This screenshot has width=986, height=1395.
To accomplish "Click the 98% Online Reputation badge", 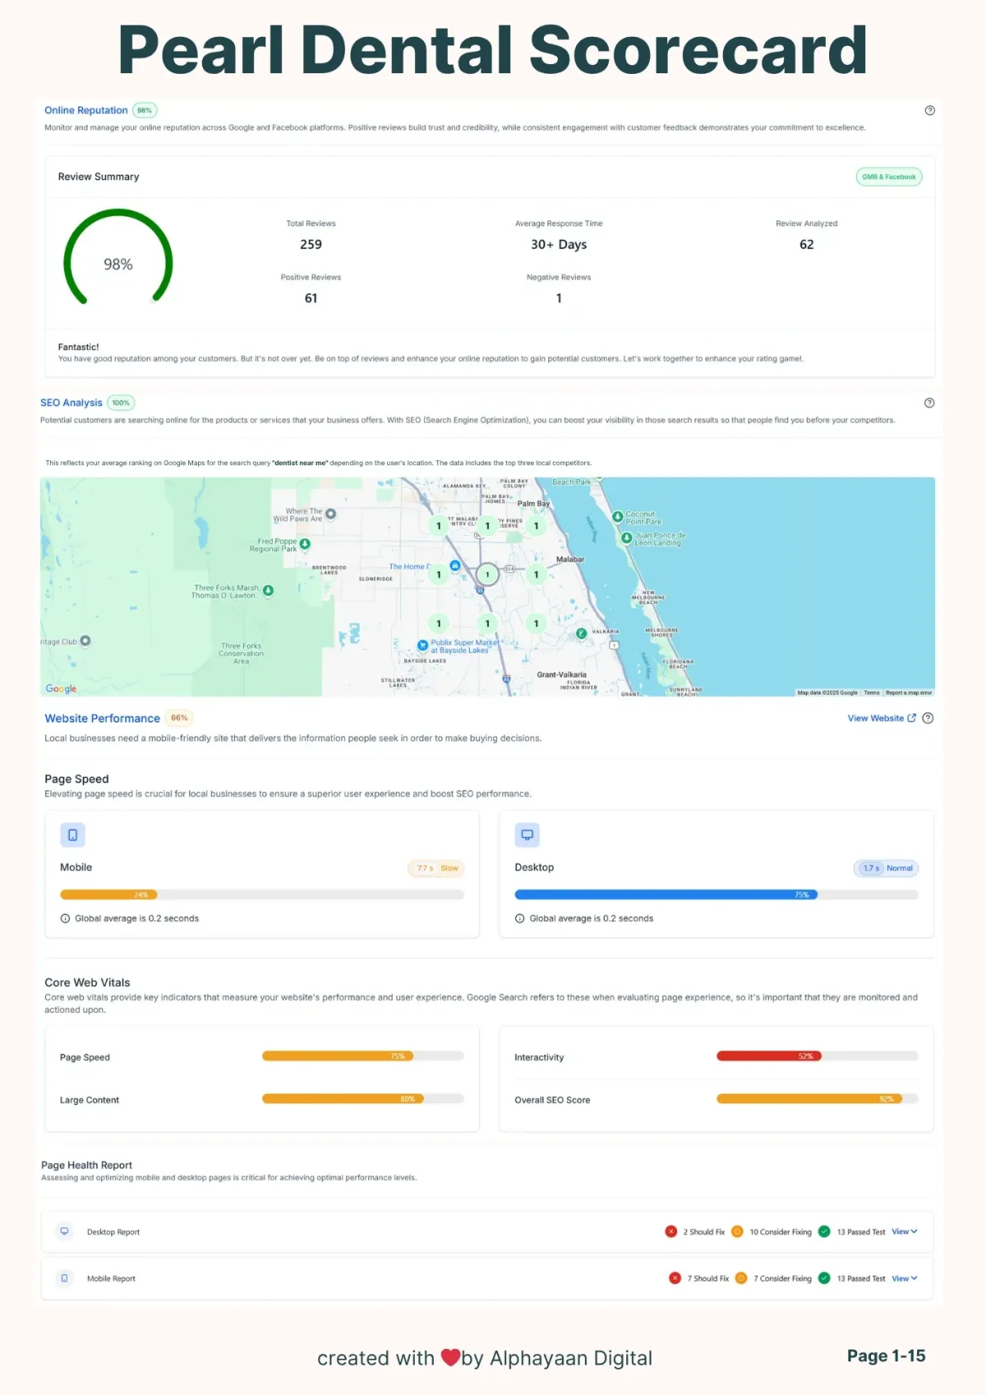I will point(145,110).
